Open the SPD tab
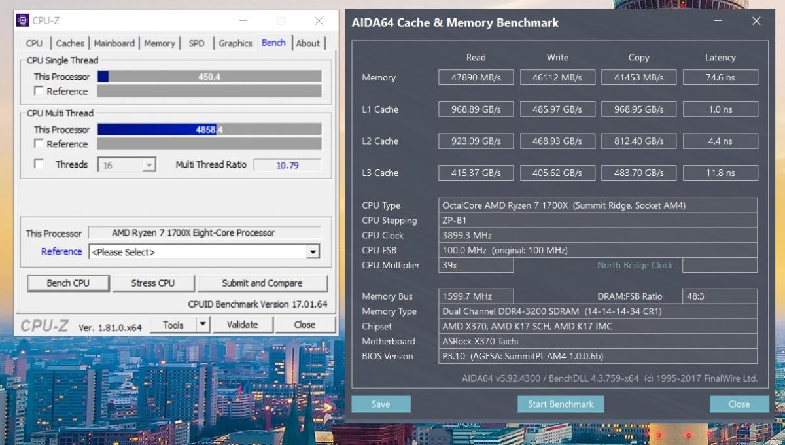 click(196, 43)
